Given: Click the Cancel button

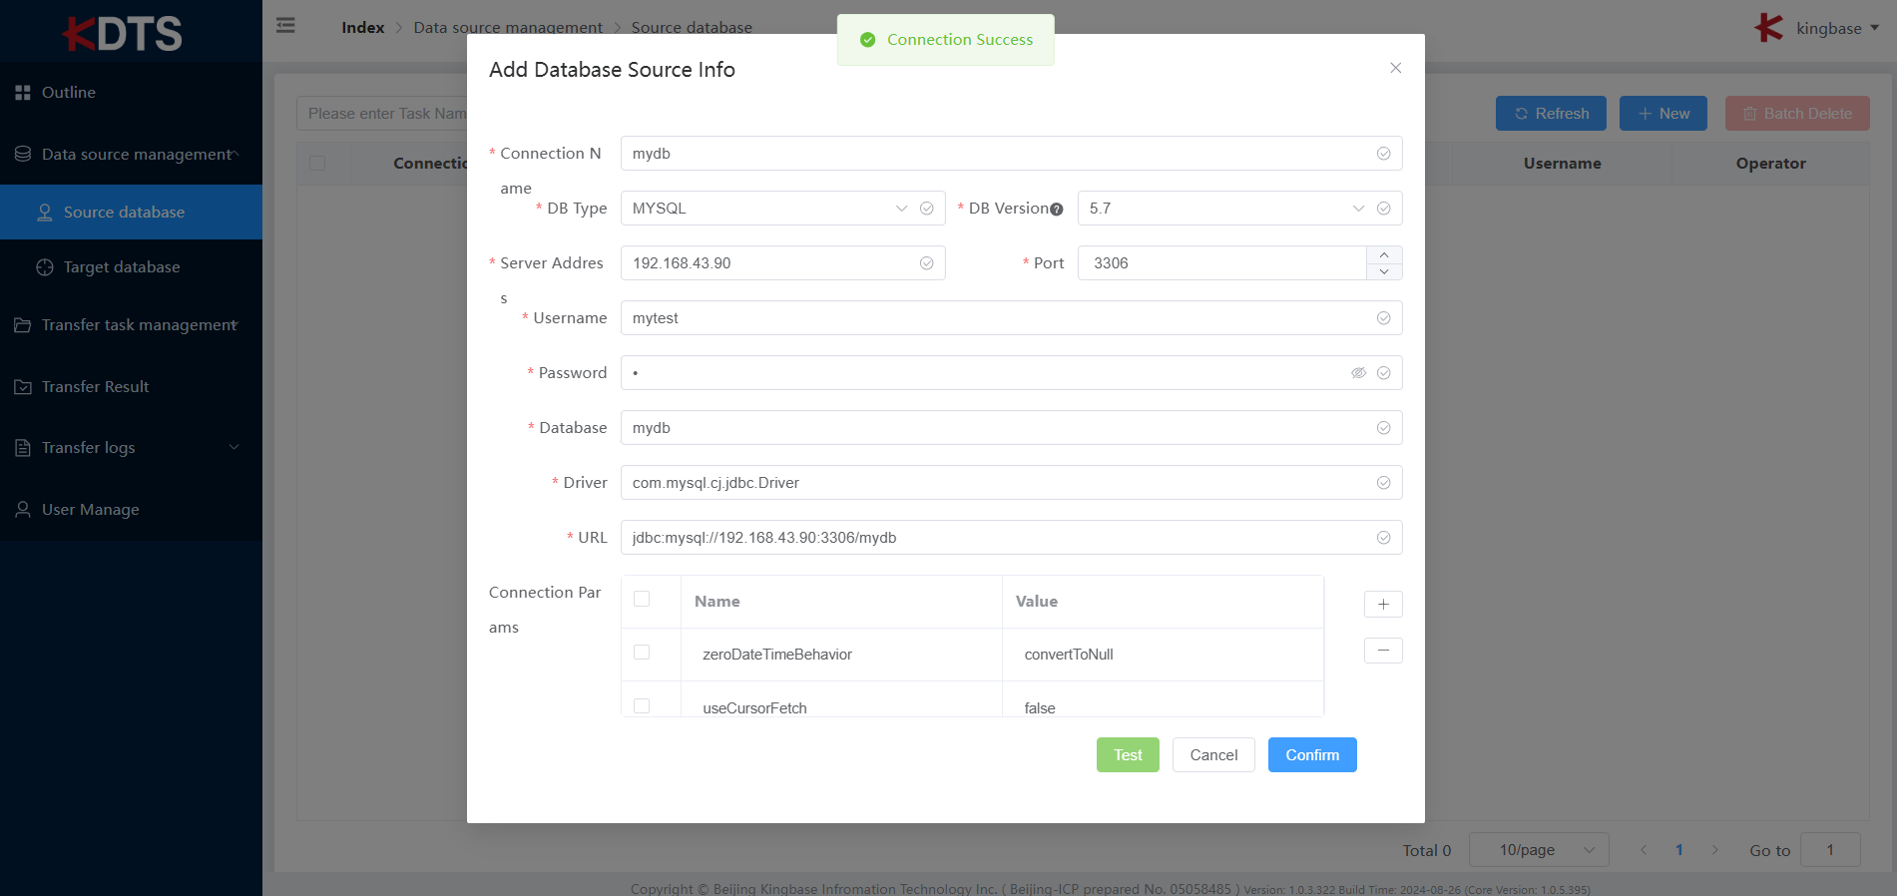Looking at the screenshot, I should click(1213, 755).
